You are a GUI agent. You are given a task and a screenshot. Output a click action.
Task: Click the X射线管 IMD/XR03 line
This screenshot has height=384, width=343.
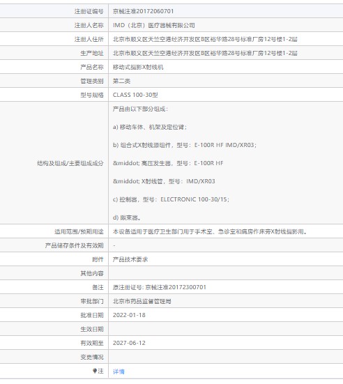[164, 181]
